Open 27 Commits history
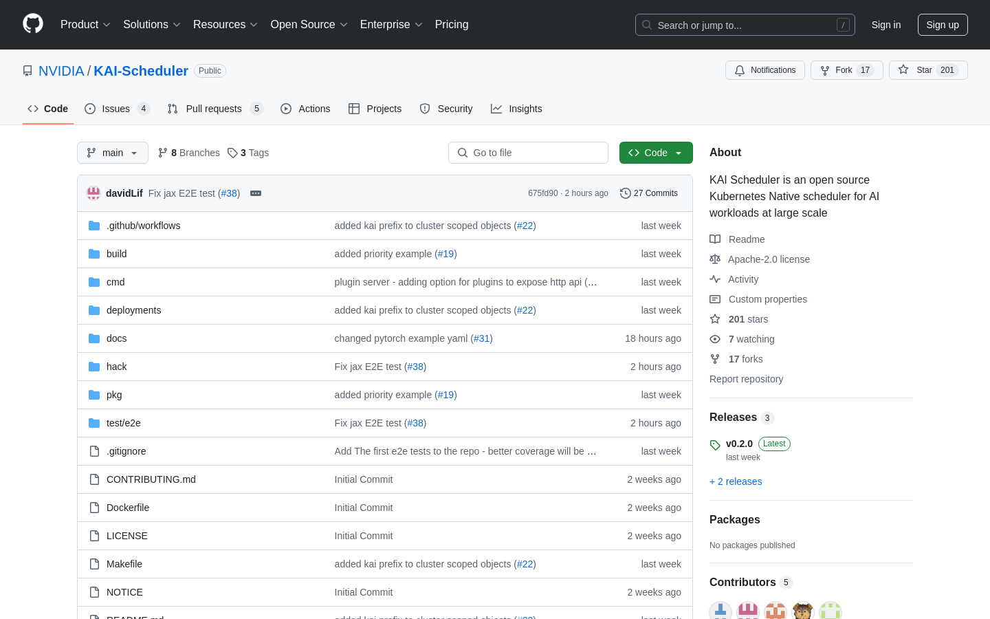This screenshot has width=990, height=619. click(x=649, y=193)
